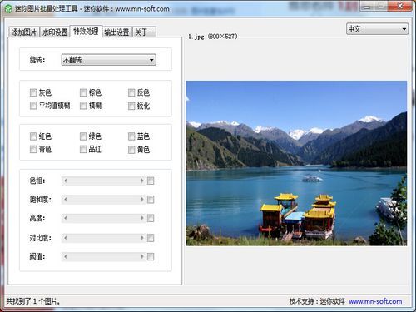This screenshot has width=416, height=312.
Task: Click dropdown arrow of 不翻转 combo box
Action: point(151,60)
